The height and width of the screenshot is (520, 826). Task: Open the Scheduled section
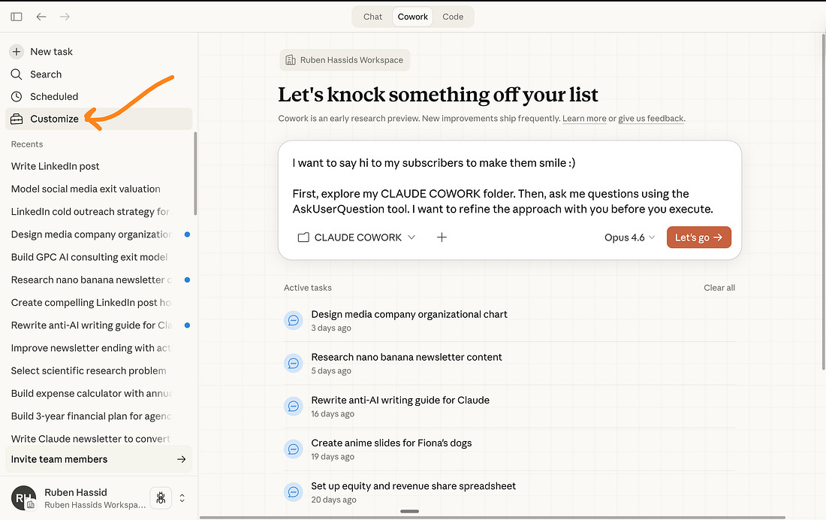[98, 96]
